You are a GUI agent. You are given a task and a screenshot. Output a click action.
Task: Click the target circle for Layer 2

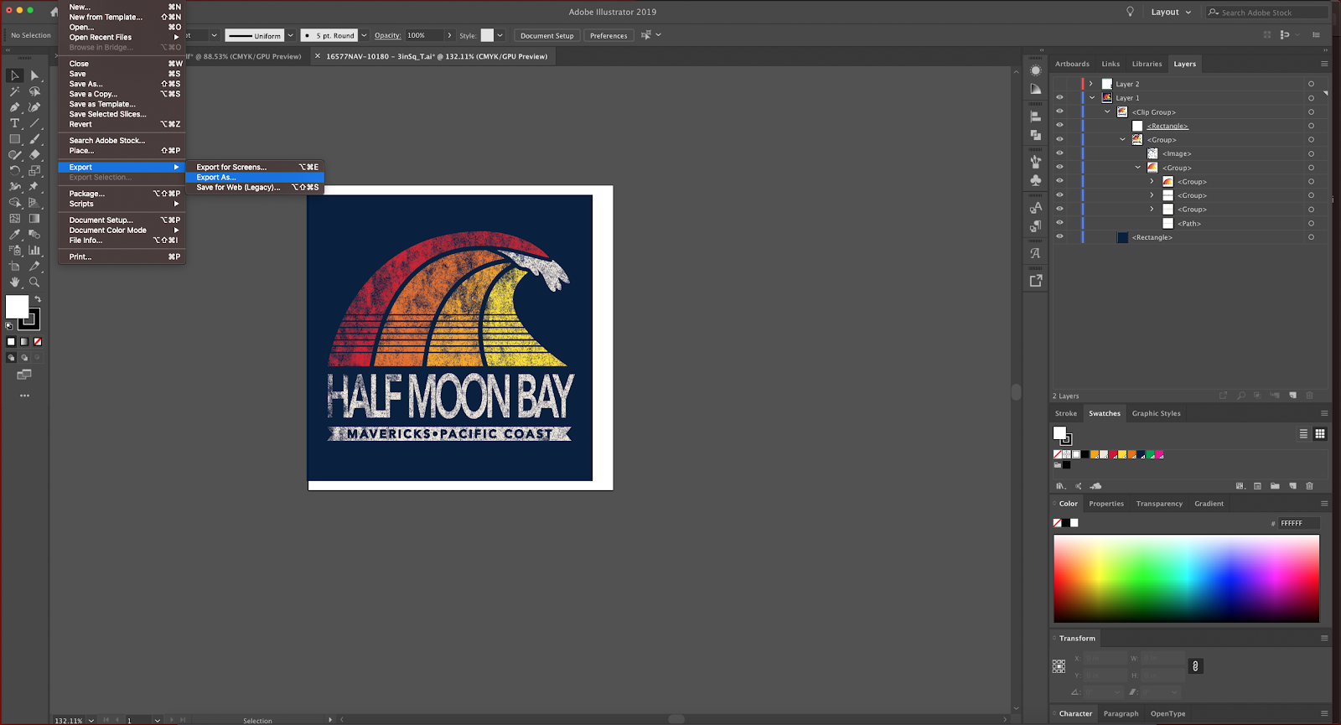(x=1311, y=84)
